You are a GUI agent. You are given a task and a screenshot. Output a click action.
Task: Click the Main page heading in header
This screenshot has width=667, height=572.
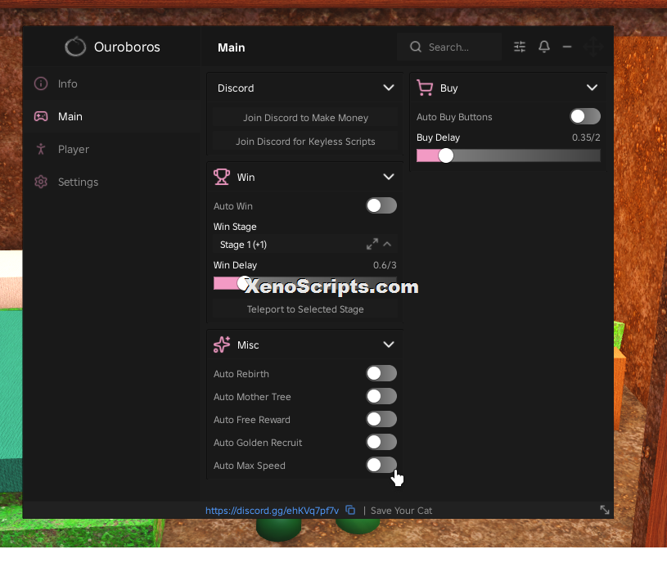point(231,47)
